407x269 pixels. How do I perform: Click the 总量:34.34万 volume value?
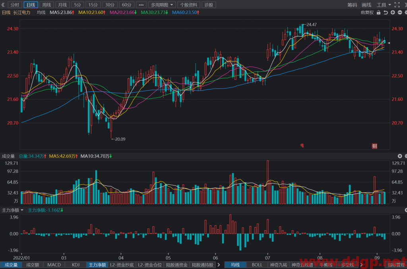(33, 156)
